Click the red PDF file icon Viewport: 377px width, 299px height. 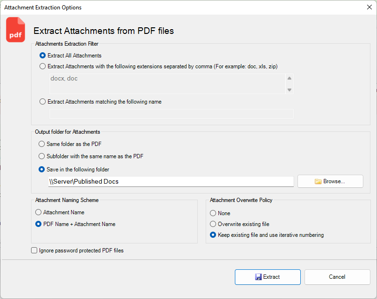tap(16, 30)
